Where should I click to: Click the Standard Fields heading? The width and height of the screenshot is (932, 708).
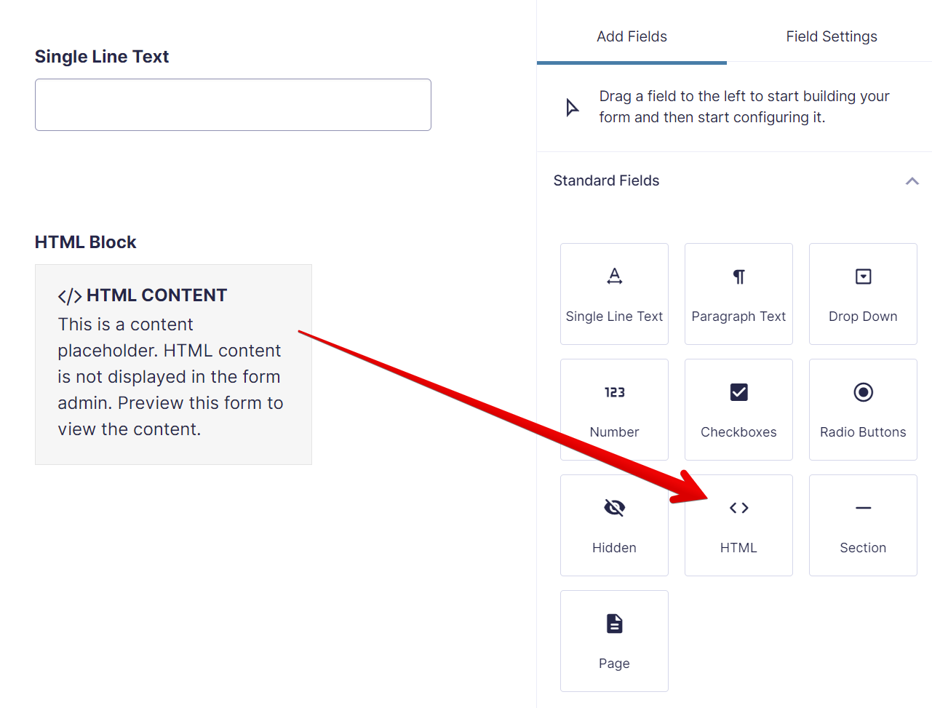pos(606,180)
